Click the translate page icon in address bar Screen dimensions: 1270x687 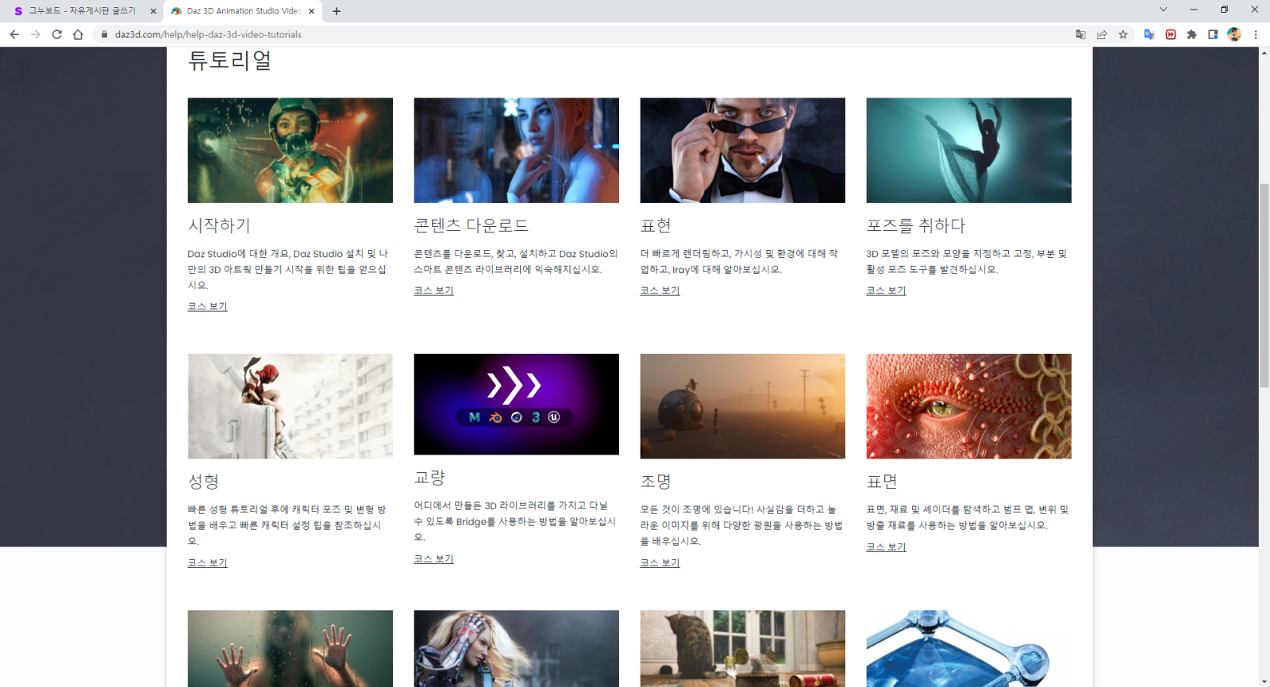pyautogui.click(x=1080, y=34)
